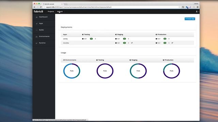The image size is (218, 122).
Task: Click the fabric8 logo
Action: tap(38, 12)
